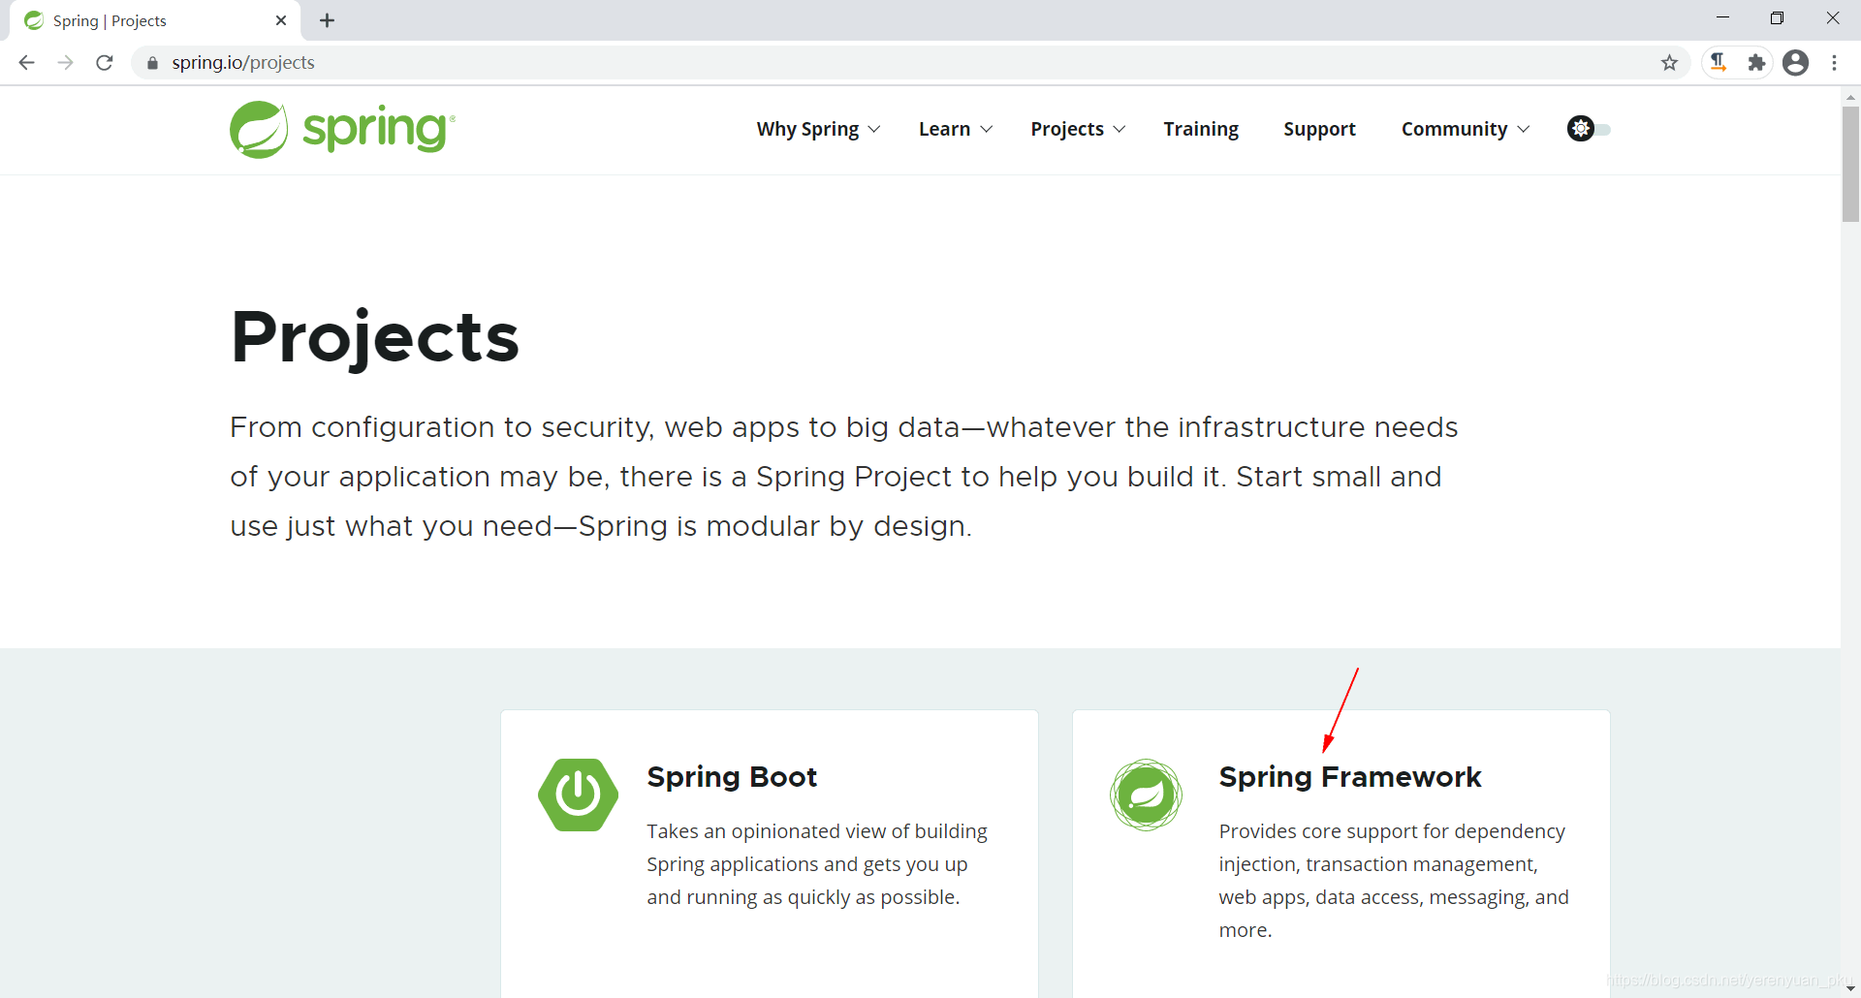Viewport: 1861px width, 998px height.
Task: Click the Spring Framework leaf icon
Action: [1146, 795]
